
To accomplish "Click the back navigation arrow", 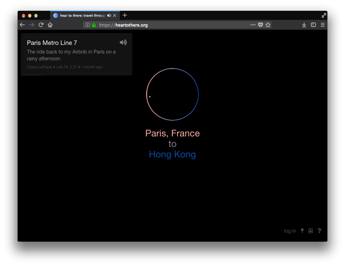I will tap(22, 25).
